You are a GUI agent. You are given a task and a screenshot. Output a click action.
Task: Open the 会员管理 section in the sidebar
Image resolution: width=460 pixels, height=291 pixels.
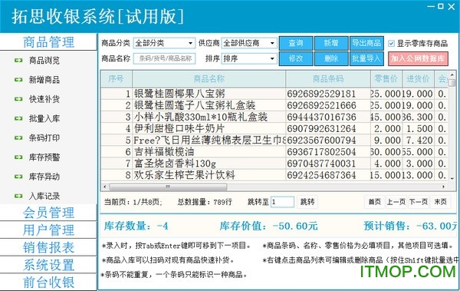pyautogui.click(x=48, y=213)
